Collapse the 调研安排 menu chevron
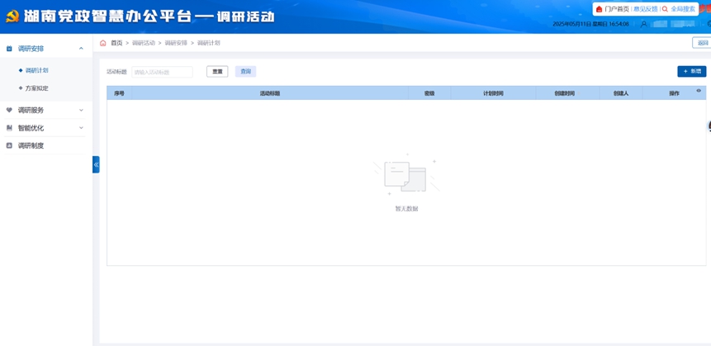The width and height of the screenshot is (711, 346). click(x=81, y=49)
